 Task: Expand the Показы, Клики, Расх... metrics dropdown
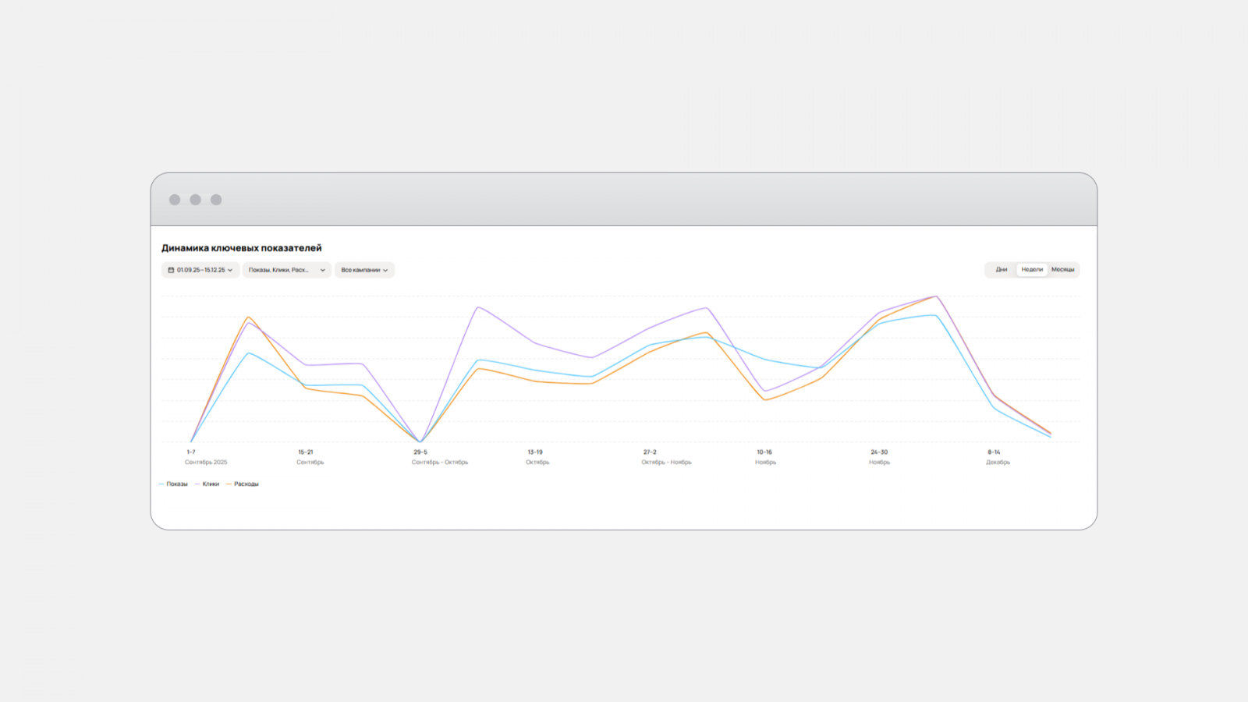tap(286, 270)
